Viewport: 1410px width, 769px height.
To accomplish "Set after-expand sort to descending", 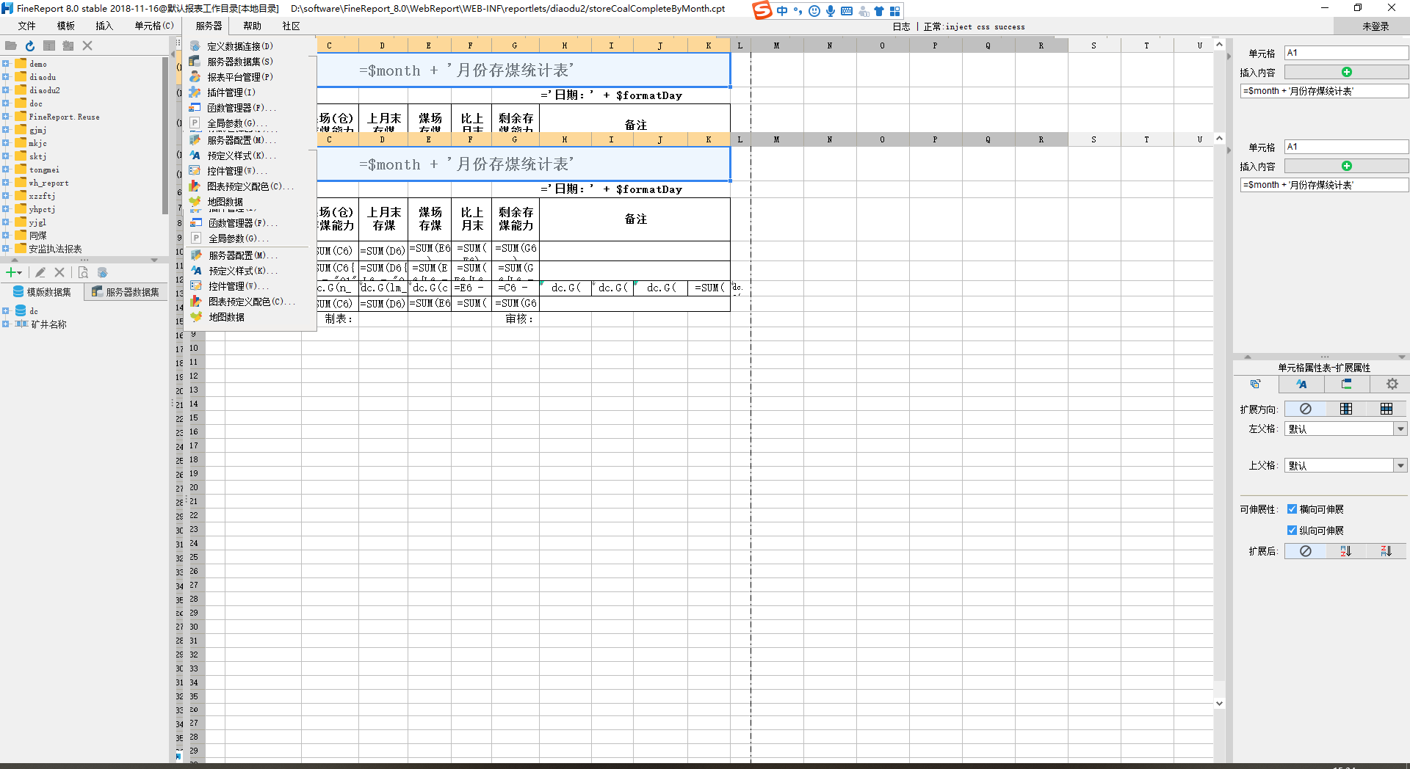I will pos(1386,551).
